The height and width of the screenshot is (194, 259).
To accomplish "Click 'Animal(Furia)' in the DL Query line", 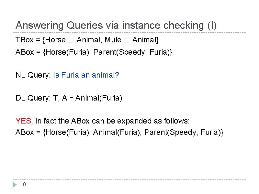I will pos(99,98).
